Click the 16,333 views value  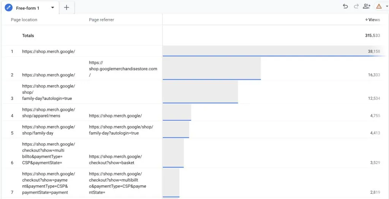(374, 75)
